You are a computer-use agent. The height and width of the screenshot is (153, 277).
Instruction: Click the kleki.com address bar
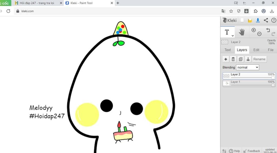(117, 11)
